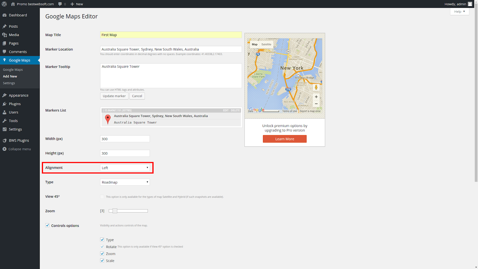Switch map preview to Map view

255,44
